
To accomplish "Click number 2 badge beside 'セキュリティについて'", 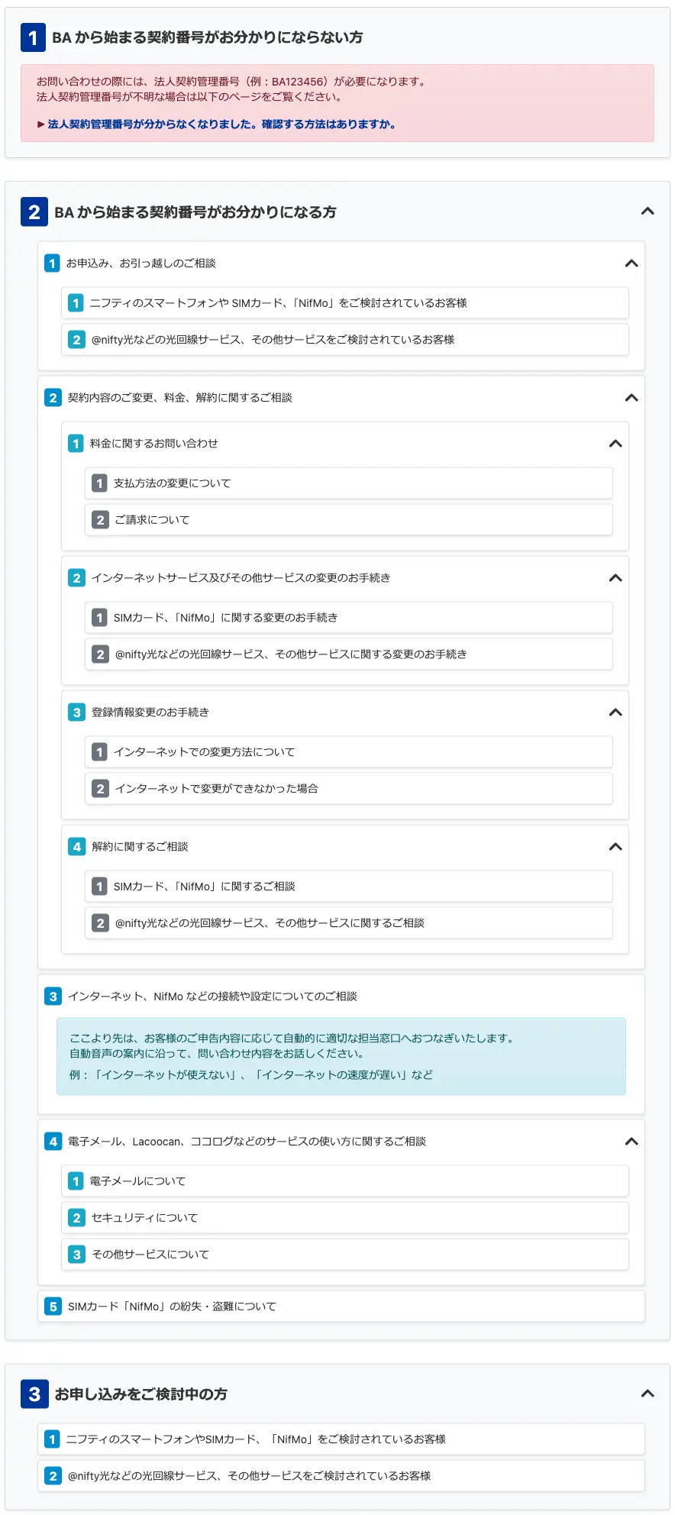I will (76, 1218).
